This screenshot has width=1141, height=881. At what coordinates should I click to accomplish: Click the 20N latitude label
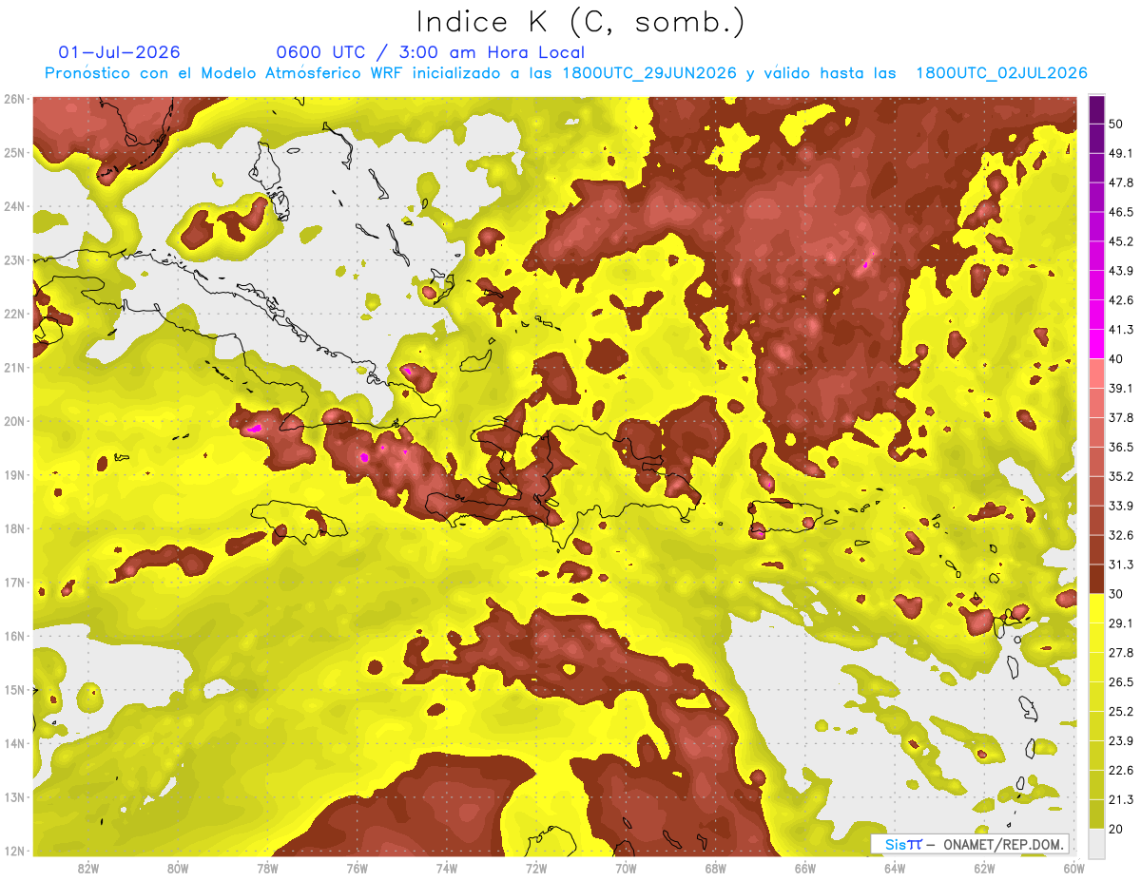13,421
